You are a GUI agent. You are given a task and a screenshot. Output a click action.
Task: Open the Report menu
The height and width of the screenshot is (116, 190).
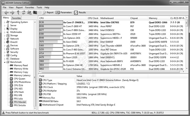(x=19, y=7)
